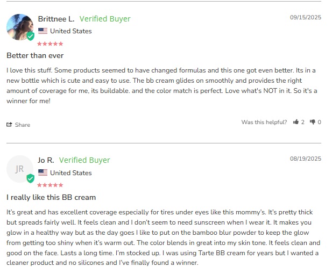Click the verified badge on Brittnee's avatar

coord(31,37)
